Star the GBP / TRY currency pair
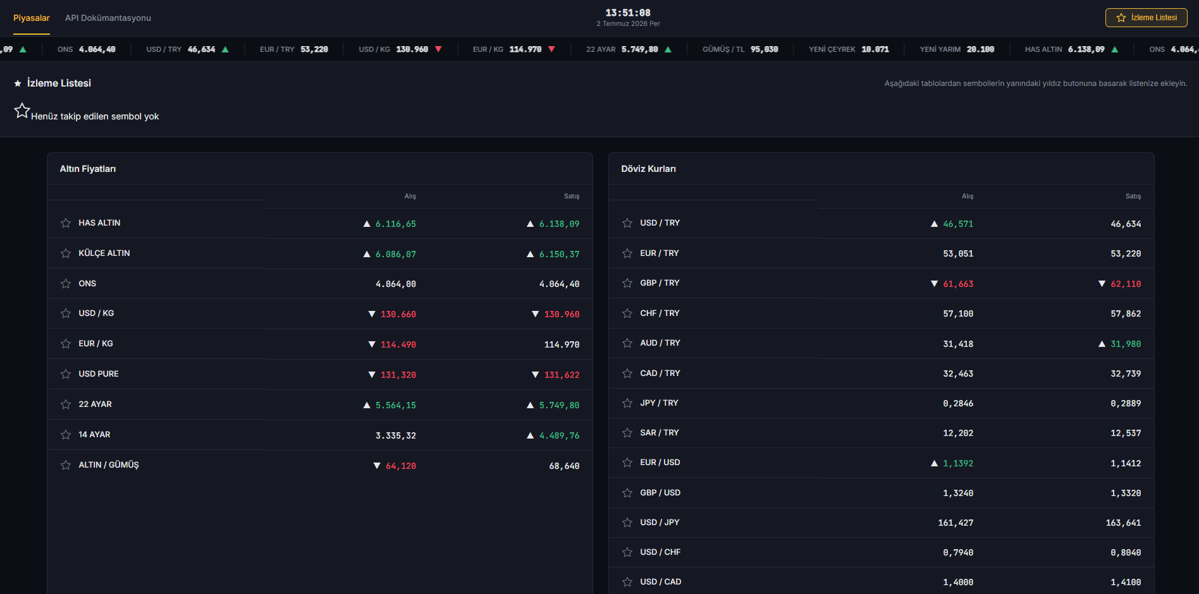Image resolution: width=1199 pixels, height=594 pixels. (x=627, y=283)
